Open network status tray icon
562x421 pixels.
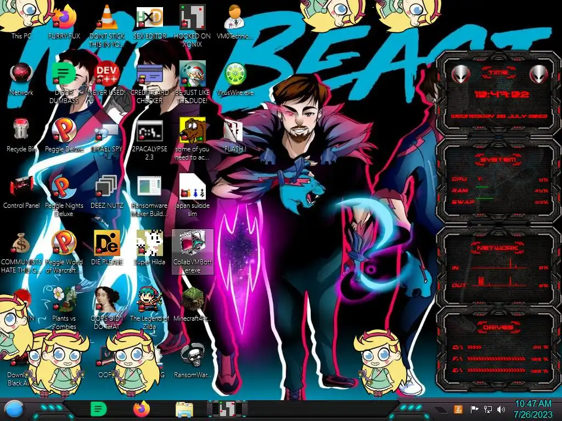pos(488,409)
